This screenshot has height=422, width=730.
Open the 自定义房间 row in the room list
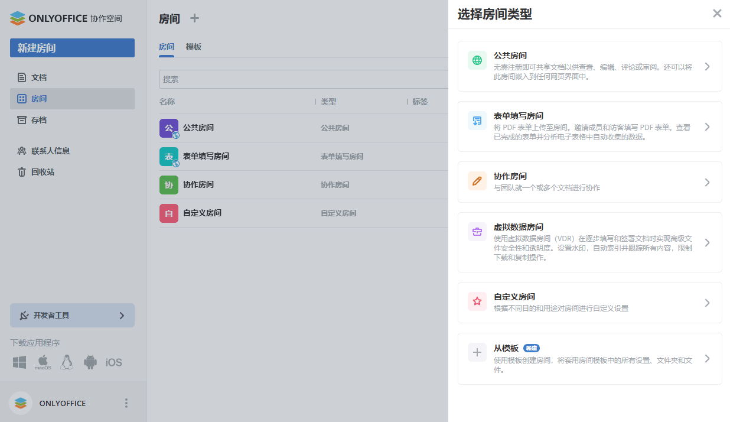304,213
